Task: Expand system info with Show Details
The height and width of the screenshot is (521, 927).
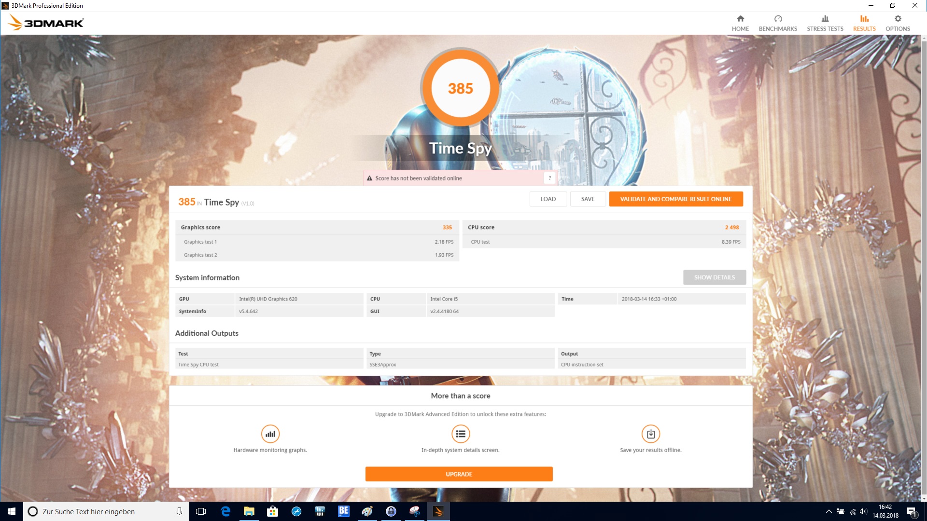Action: [714, 277]
